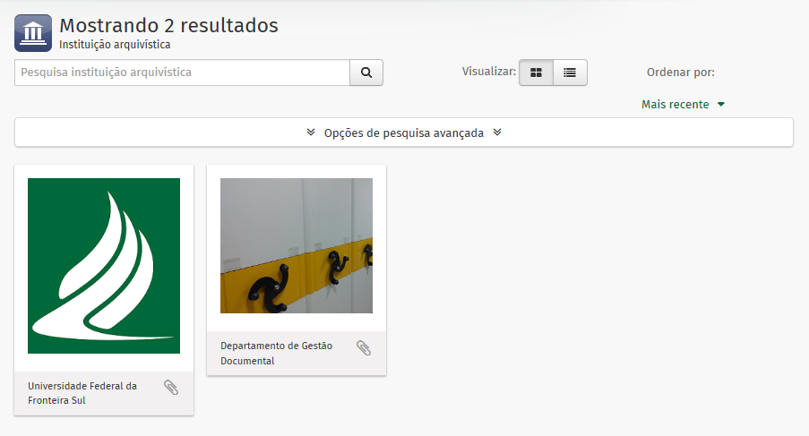
Task: Click the archival institution building icon
Action: point(33,33)
